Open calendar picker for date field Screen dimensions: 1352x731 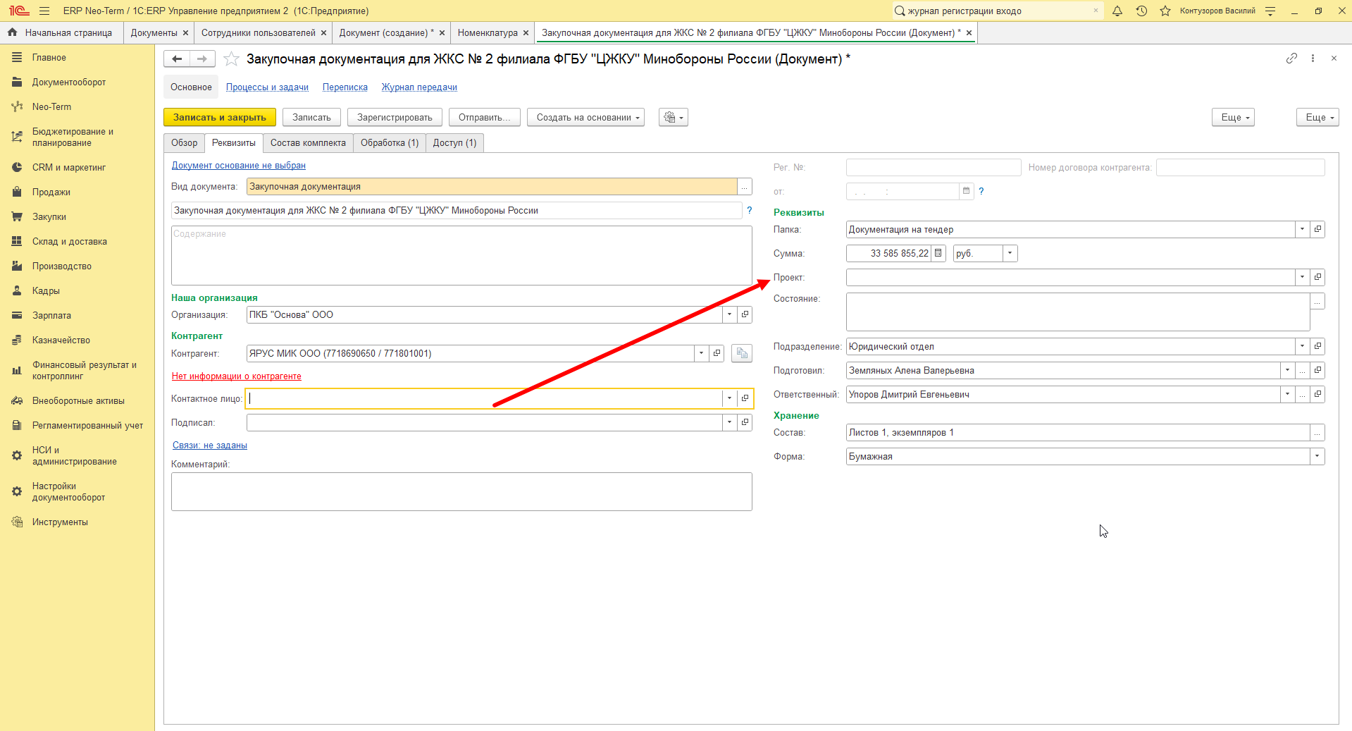967,191
